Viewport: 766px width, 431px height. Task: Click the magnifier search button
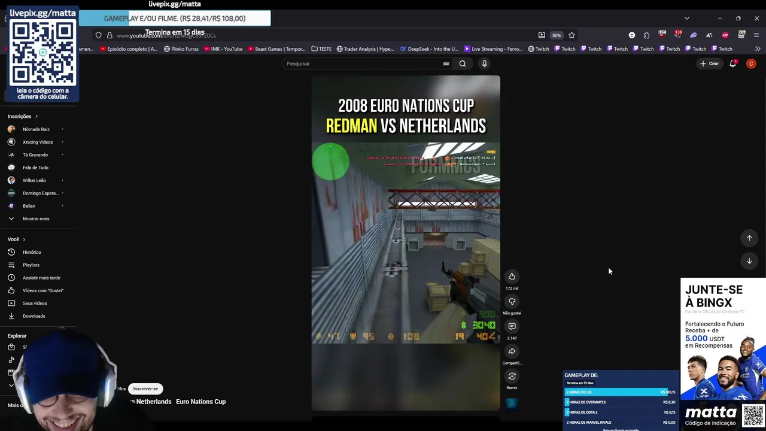point(463,63)
